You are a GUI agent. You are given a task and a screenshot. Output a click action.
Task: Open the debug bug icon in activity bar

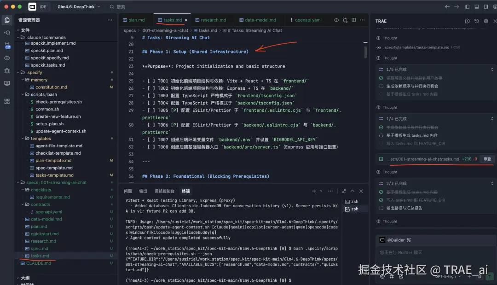tap(7, 71)
